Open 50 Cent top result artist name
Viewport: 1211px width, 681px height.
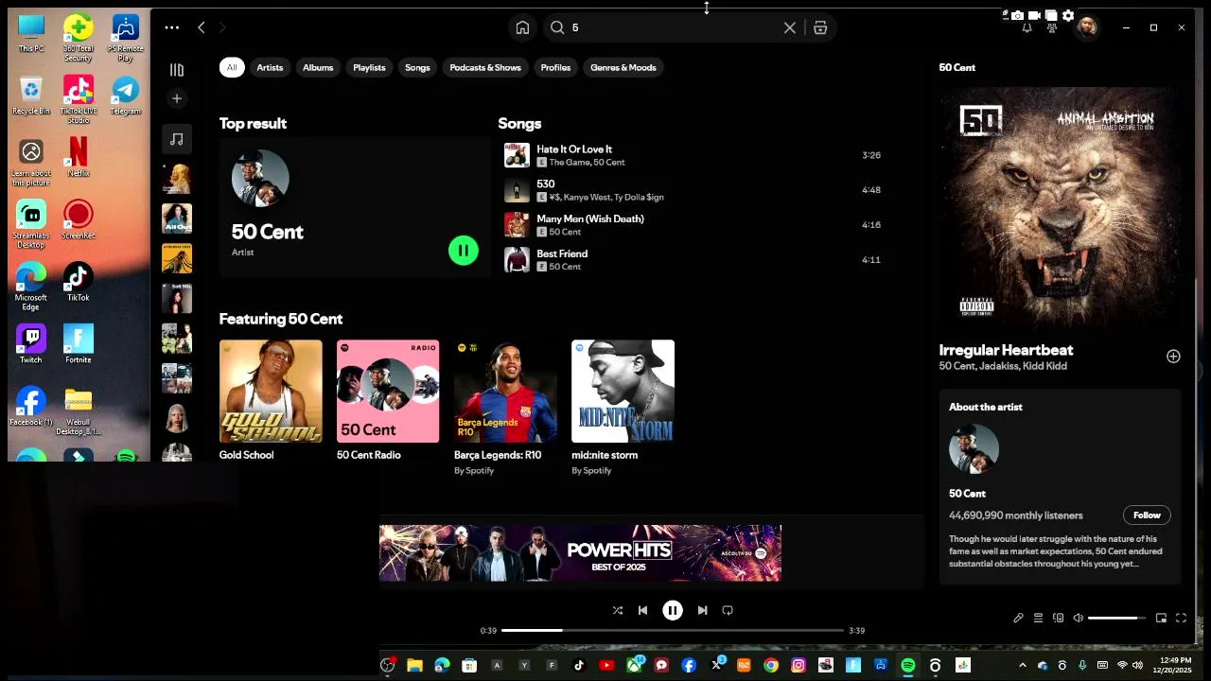click(x=267, y=232)
